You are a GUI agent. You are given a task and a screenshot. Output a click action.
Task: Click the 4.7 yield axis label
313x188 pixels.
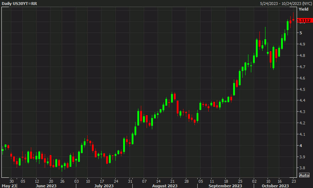click(x=302, y=67)
